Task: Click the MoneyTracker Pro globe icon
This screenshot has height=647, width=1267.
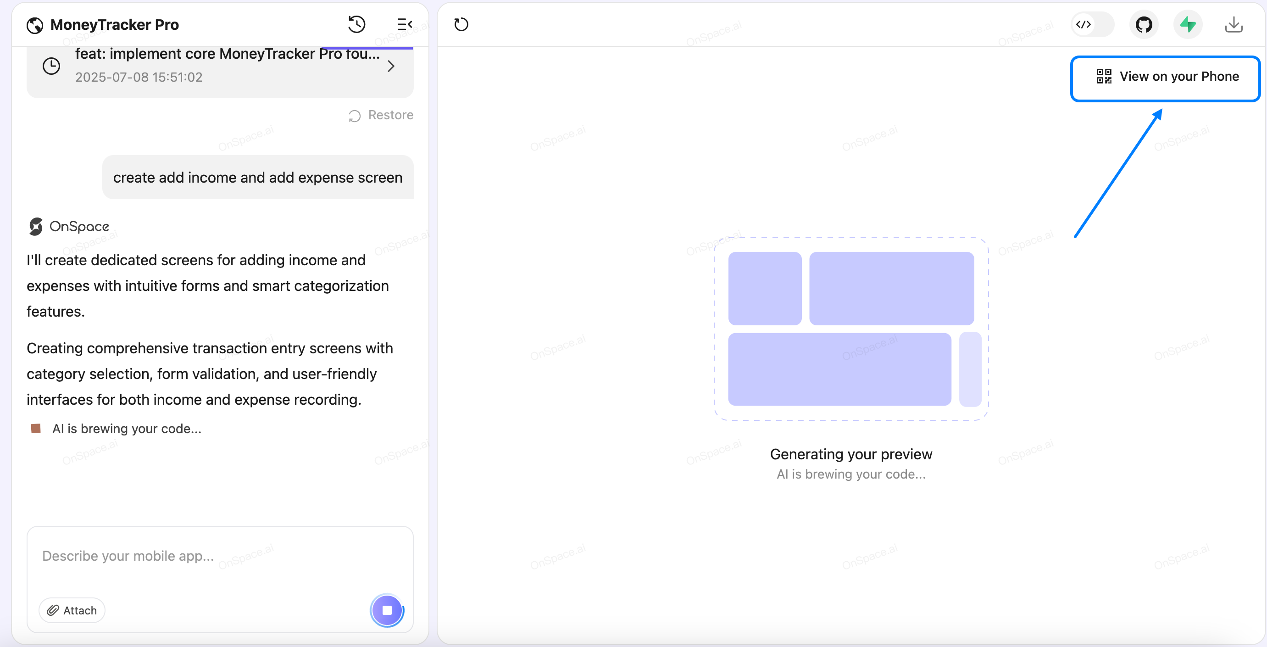Action: pos(35,25)
